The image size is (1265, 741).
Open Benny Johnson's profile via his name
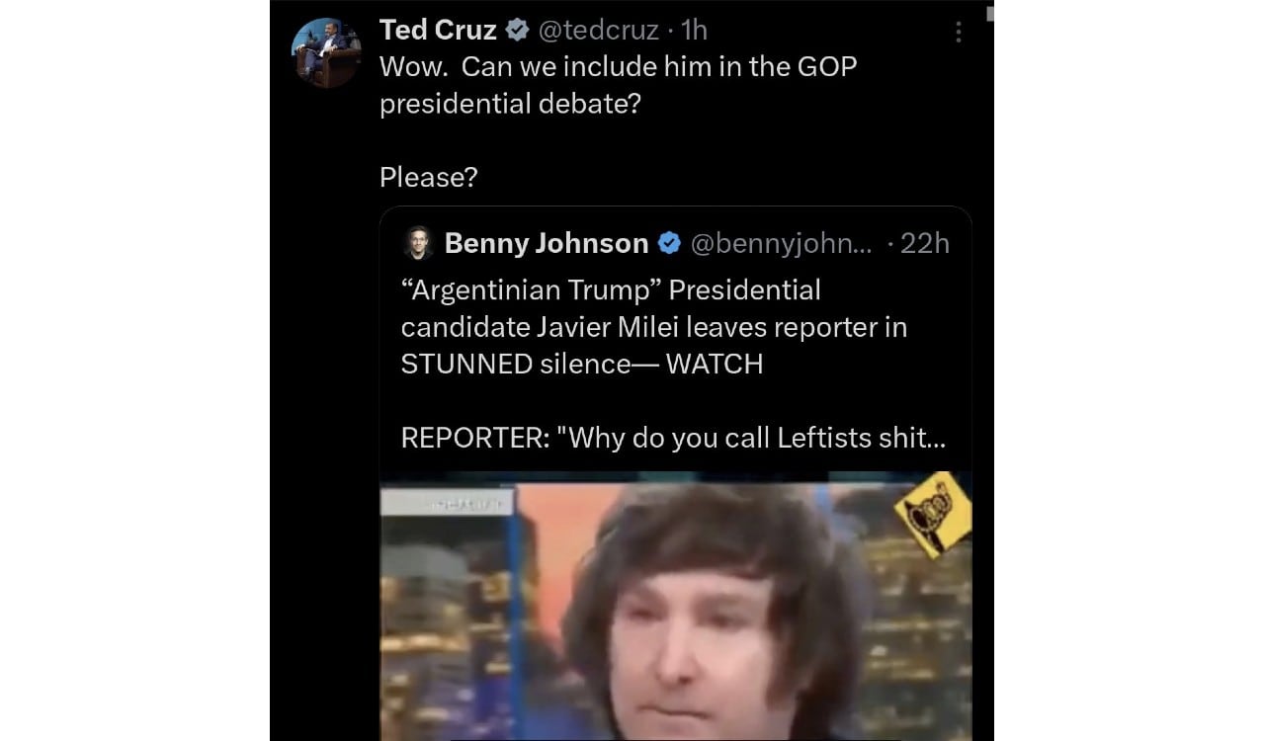click(545, 243)
